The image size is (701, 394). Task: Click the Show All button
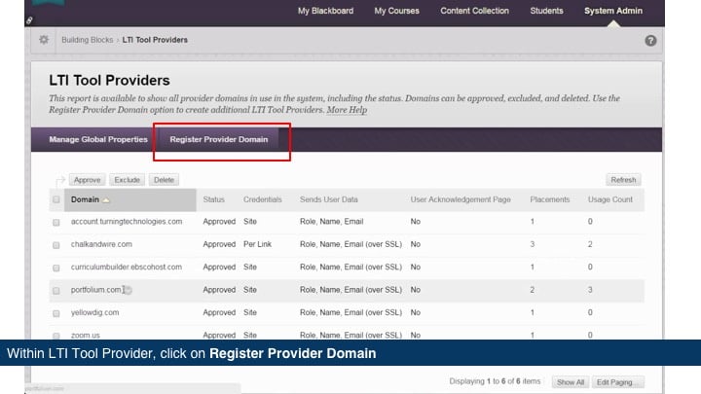point(570,382)
